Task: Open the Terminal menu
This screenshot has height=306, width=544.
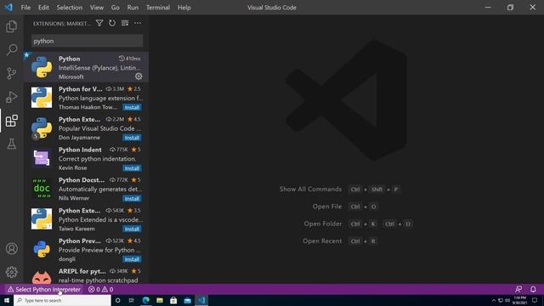Action: click(158, 8)
